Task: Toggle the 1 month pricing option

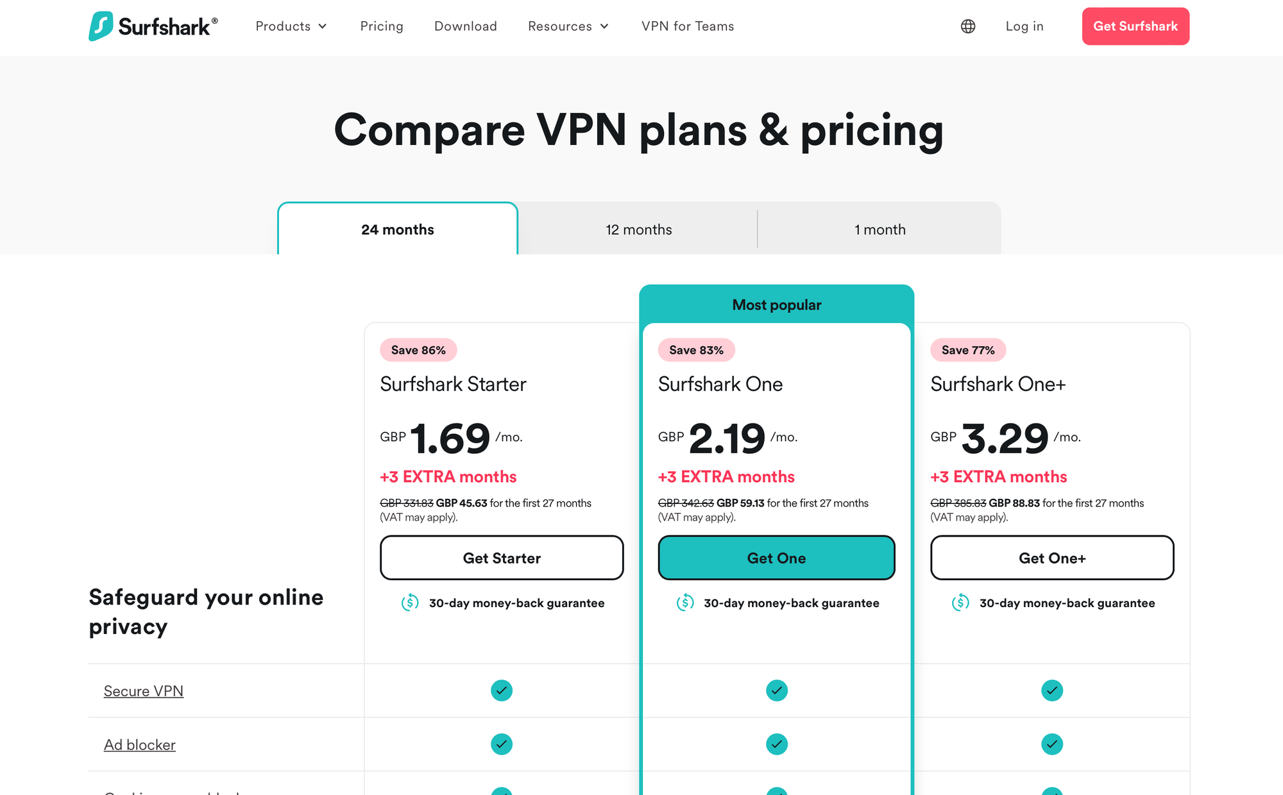Action: [879, 228]
